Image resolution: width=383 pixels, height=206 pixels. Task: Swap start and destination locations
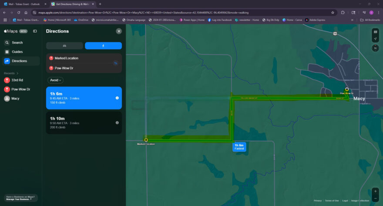pyautogui.click(x=115, y=63)
